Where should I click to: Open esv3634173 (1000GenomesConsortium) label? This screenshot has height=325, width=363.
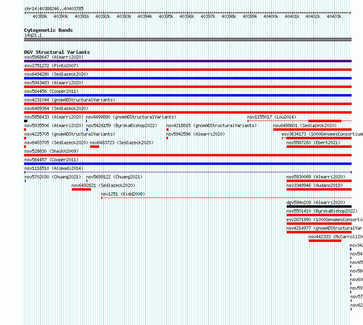tap(322, 134)
